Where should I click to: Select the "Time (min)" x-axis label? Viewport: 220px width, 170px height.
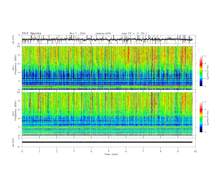tap(111, 154)
